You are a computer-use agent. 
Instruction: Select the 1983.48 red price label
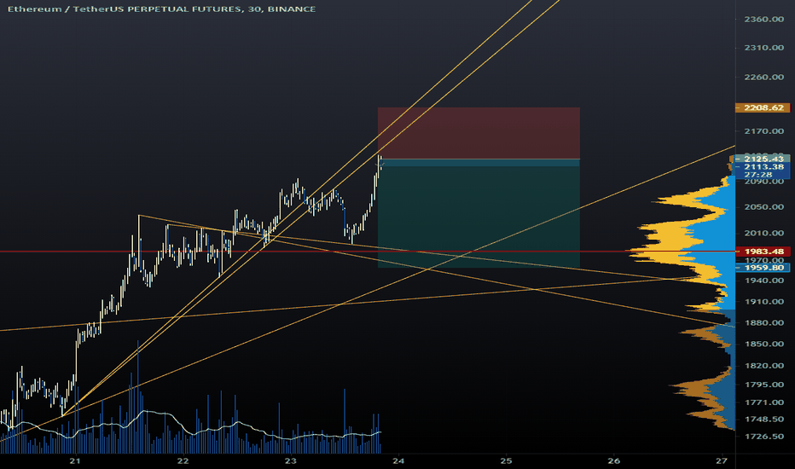coord(763,252)
